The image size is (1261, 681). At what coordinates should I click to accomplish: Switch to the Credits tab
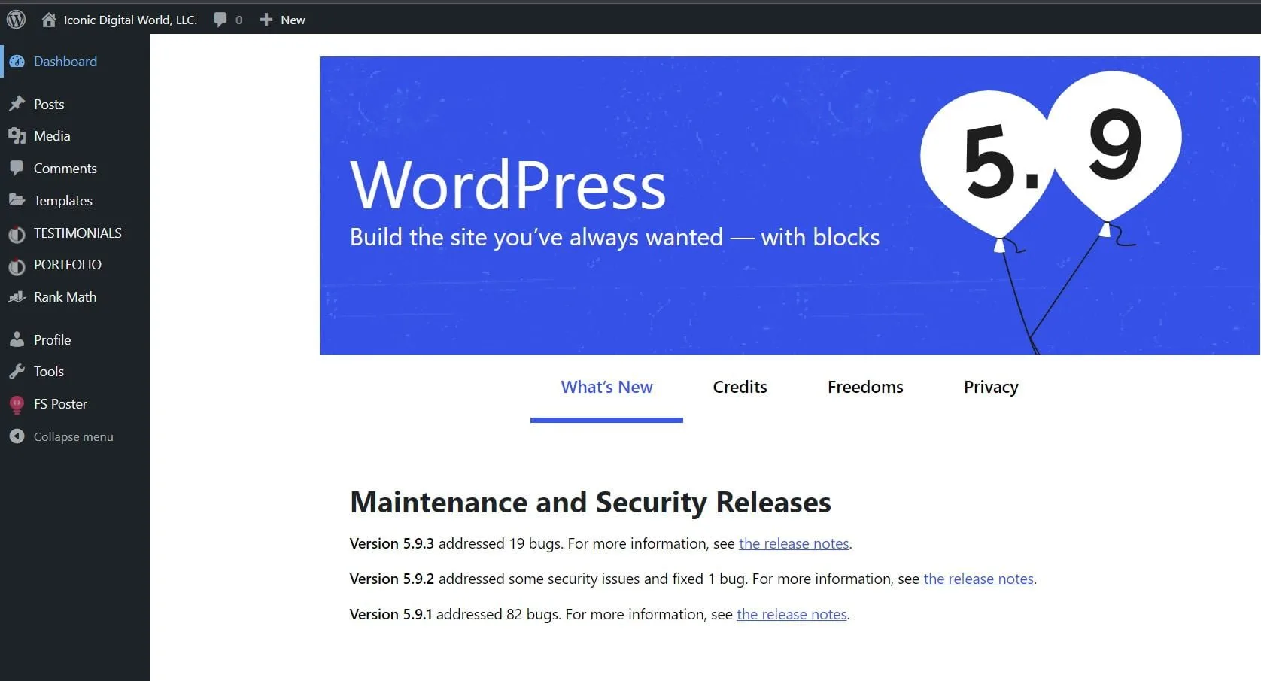(740, 387)
